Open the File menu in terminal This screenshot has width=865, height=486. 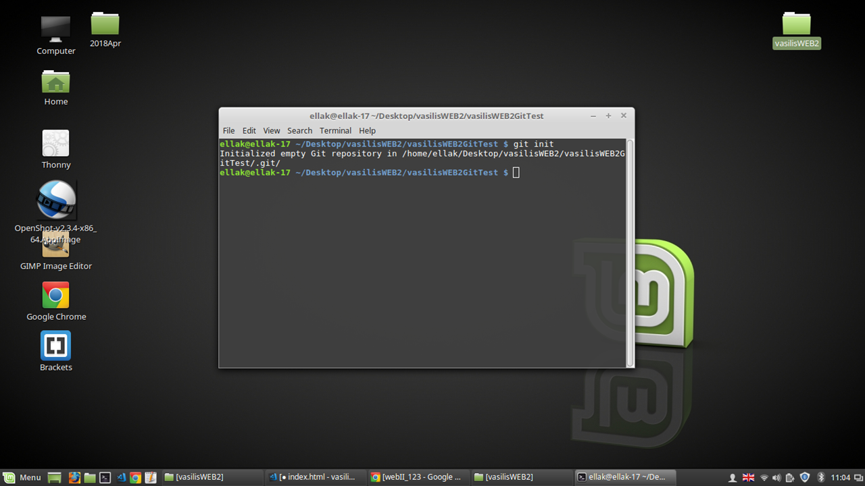point(229,131)
